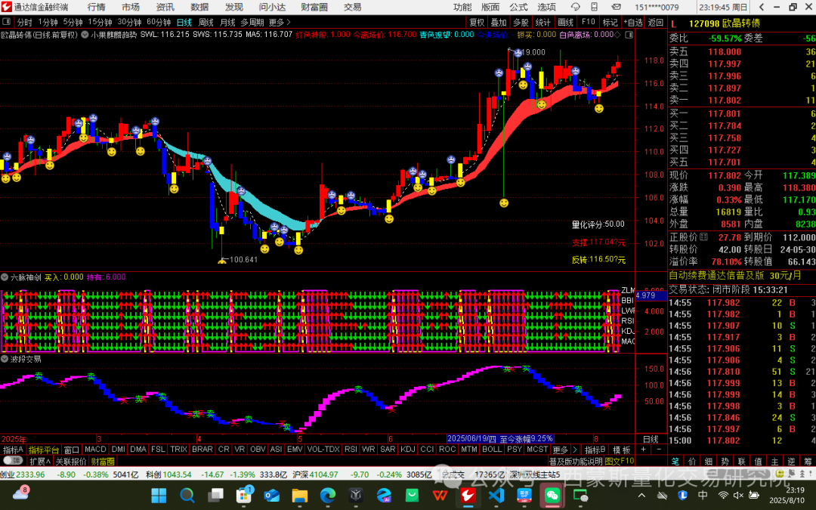
Task: Expand 更多 period options arrow
Action: (289, 23)
